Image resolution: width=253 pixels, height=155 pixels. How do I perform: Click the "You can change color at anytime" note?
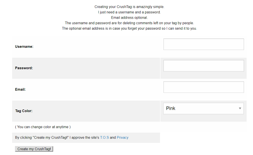(x=43, y=127)
